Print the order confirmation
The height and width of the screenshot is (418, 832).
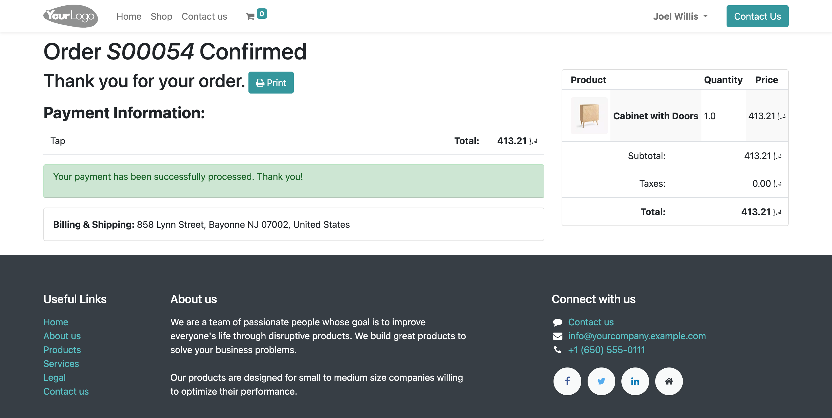click(x=271, y=83)
